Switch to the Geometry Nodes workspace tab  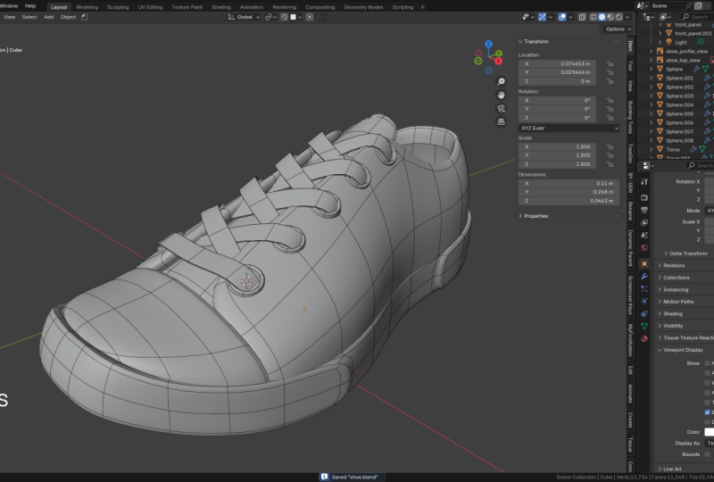coord(363,7)
